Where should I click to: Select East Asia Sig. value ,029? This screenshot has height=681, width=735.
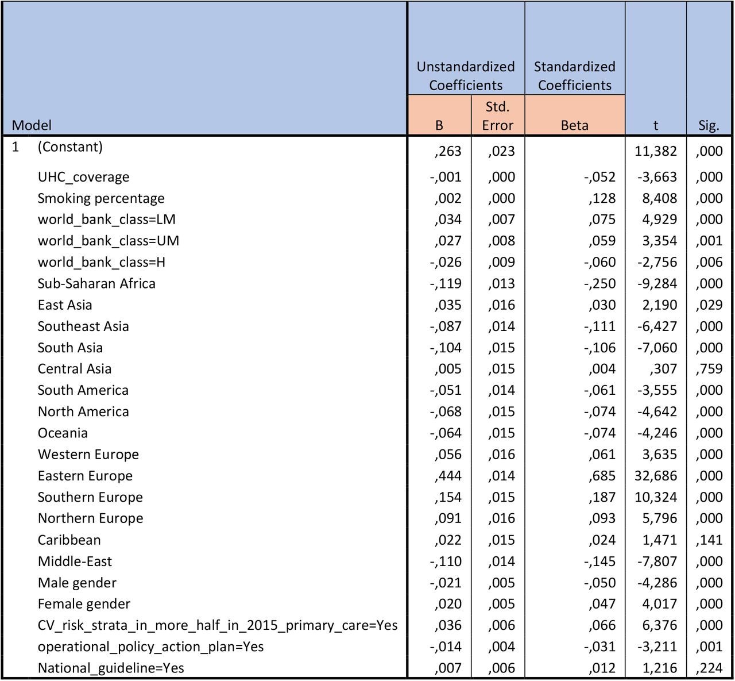[709, 305]
